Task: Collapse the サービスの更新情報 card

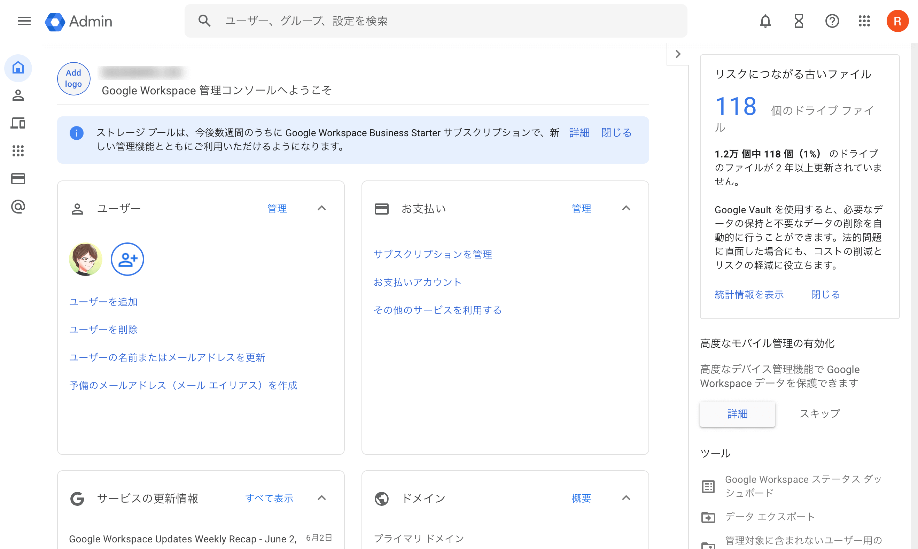Action: [322, 498]
